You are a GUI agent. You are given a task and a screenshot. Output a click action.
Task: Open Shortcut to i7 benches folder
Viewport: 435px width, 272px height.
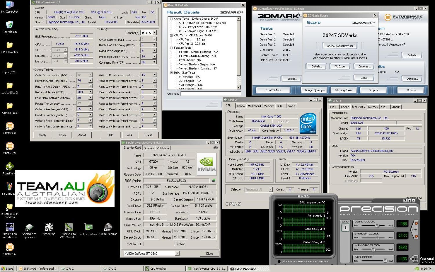(10, 211)
